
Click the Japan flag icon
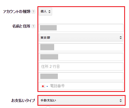43,86
